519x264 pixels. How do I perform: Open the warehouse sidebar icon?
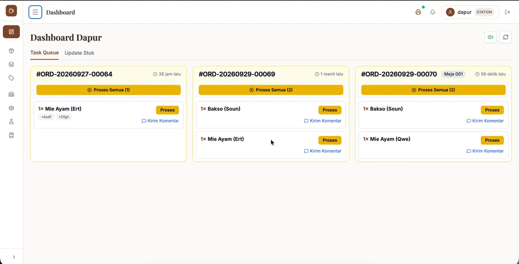point(11,94)
